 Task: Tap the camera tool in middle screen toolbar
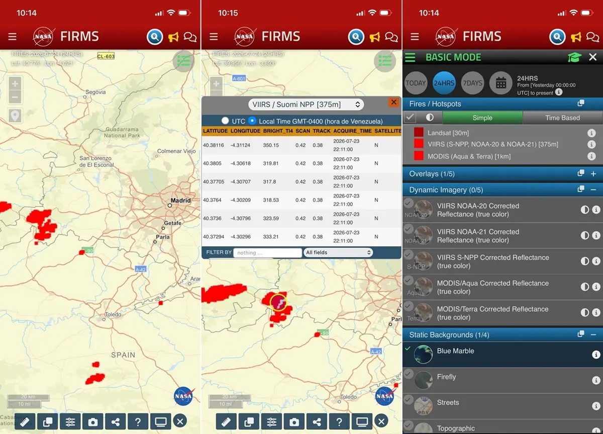click(294, 421)
